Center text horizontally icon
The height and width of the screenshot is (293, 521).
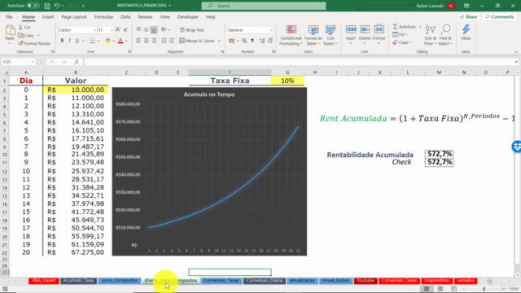[x=147, y=41]
